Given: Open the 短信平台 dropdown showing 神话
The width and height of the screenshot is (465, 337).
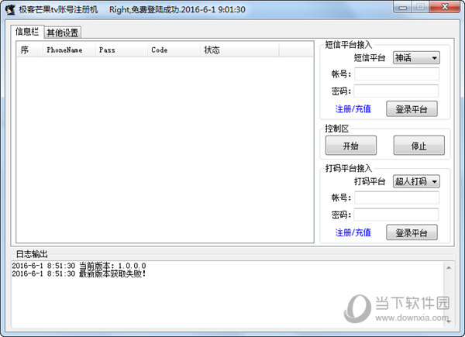Looking at the screenshot, I should (416, 58).
